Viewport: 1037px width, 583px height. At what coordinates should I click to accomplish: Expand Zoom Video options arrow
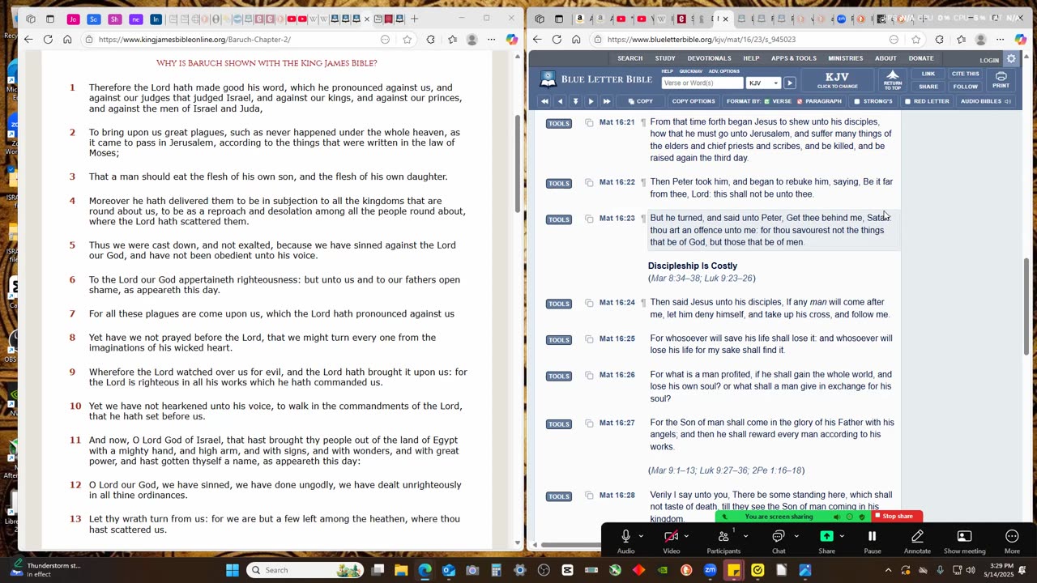point(687,536)
